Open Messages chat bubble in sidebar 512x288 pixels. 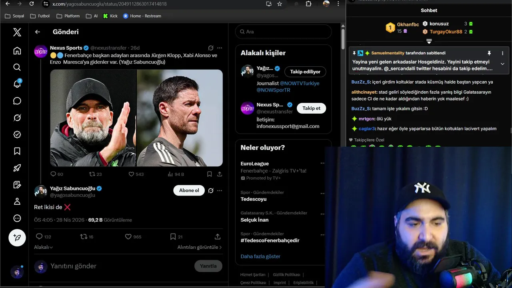click(17, 101)
